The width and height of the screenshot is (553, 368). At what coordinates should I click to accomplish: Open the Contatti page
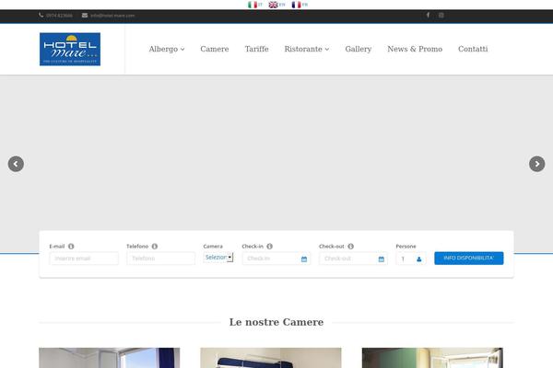(473, 49)
